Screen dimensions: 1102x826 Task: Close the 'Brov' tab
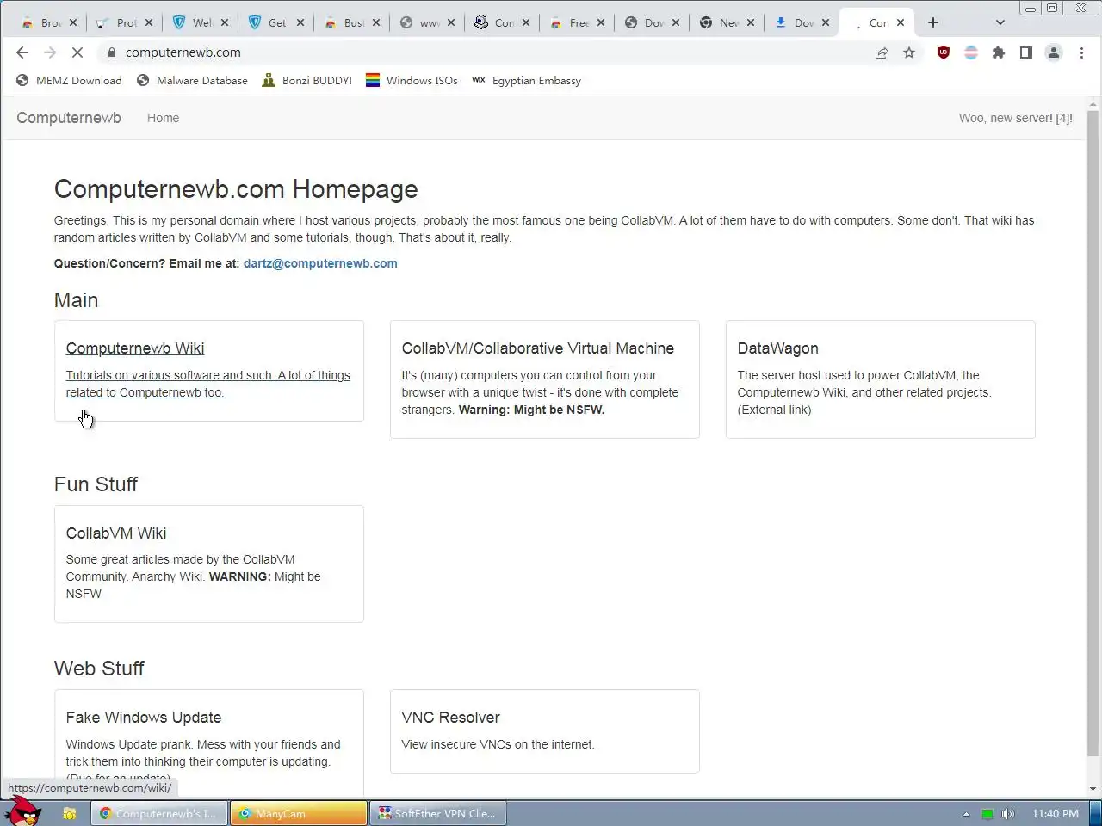73,22
